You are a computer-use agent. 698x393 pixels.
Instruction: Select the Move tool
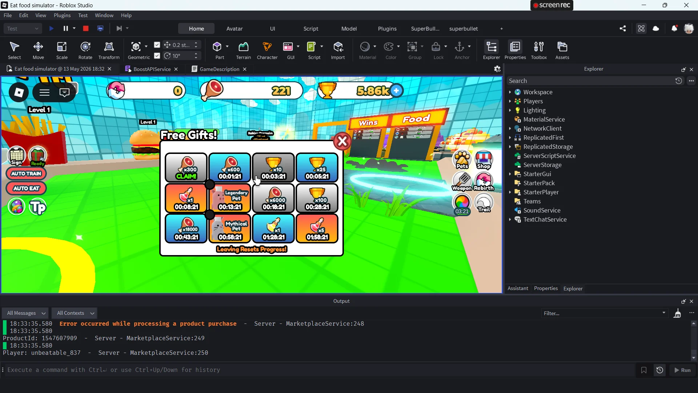[x=38, y=50]
